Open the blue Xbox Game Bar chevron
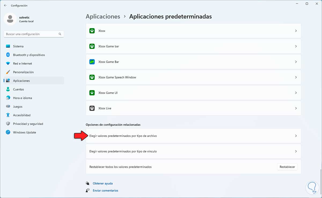The image size is (322, 198). click(296, 62)
